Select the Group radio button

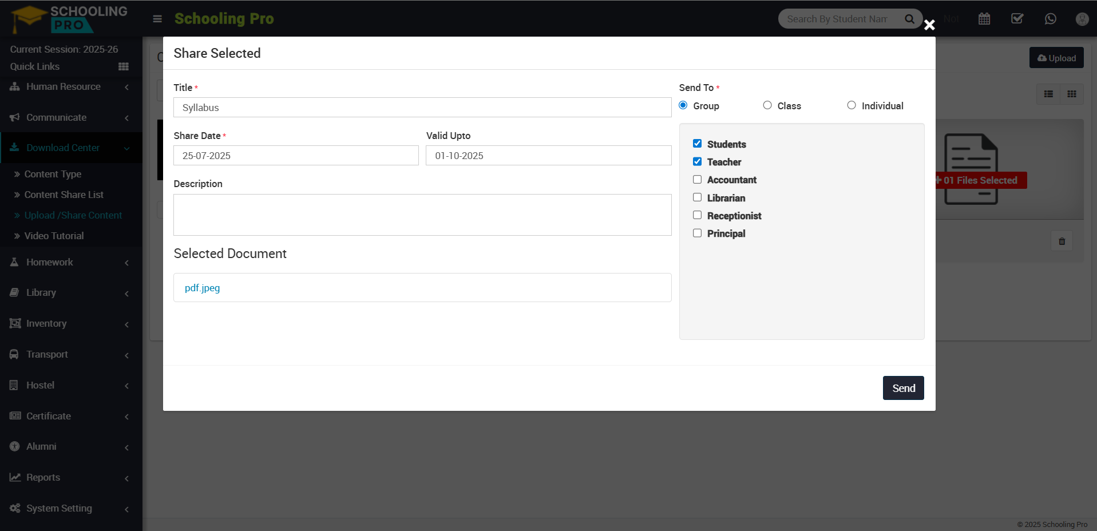[683, 105]
